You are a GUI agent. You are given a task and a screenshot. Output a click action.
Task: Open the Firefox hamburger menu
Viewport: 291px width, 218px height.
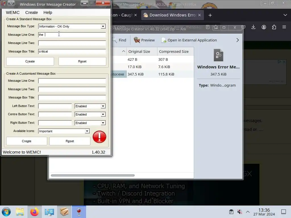[284, 27]
